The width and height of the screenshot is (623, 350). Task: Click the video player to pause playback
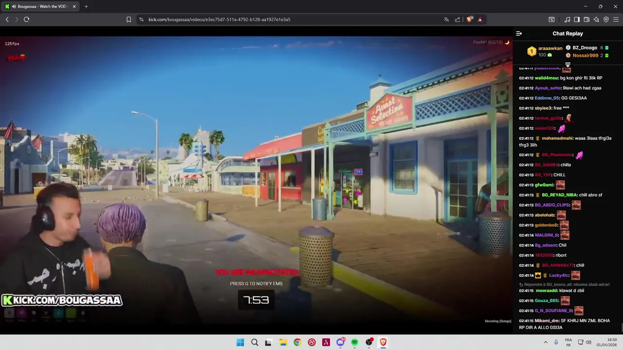256,180
